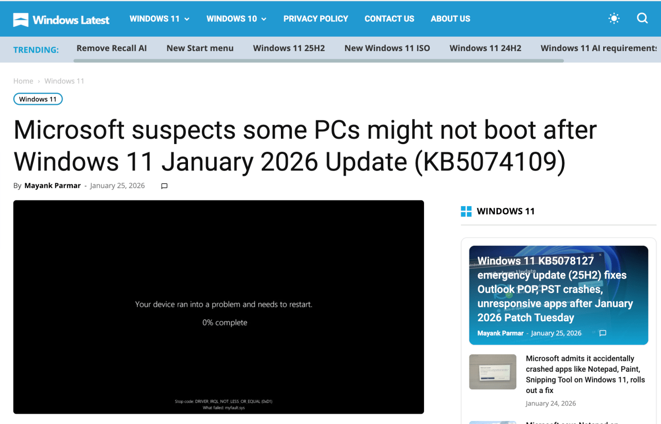Open New Windows 11 ISO trending topic

click(387, 48)
